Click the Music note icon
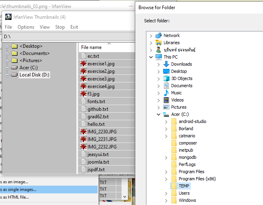Image resolution: width=263 pixels, height=205 pixels. 166,93
